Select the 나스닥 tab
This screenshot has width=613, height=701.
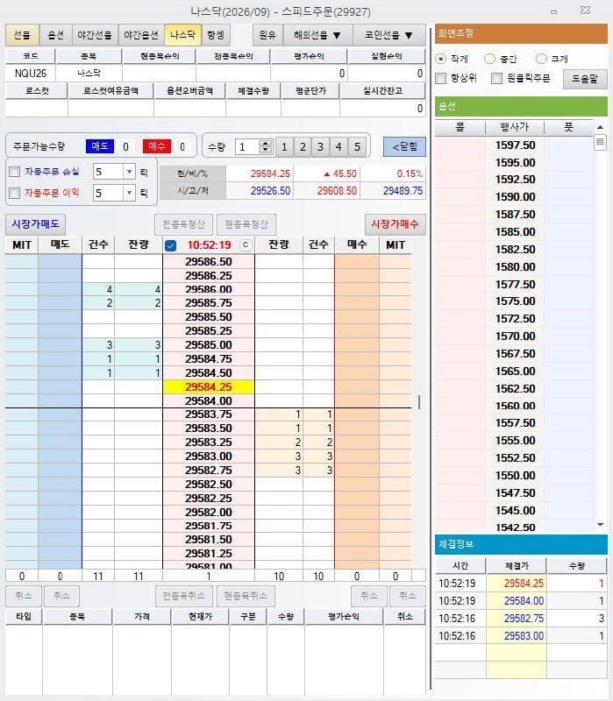[182, 35]
